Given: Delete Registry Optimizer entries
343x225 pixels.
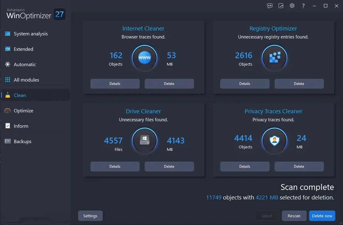Looking at the screenshot, I should pos(299,84).
